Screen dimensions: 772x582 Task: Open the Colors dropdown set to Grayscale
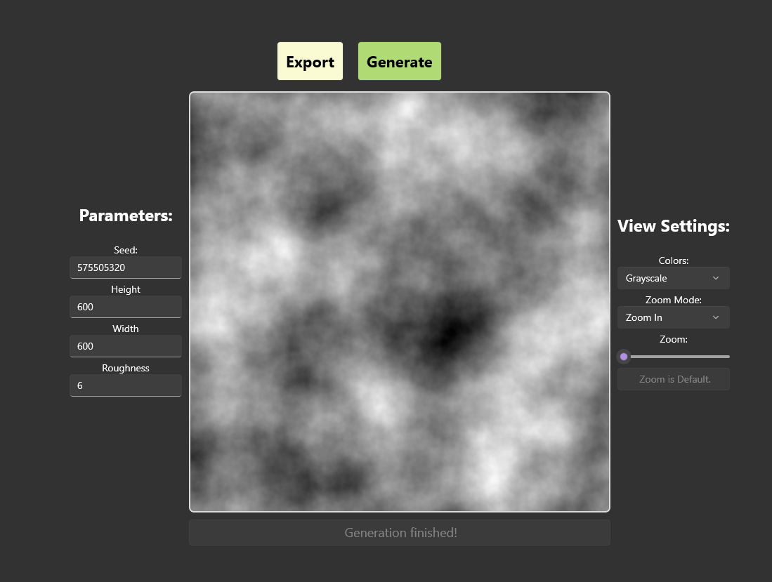point(672,278)
